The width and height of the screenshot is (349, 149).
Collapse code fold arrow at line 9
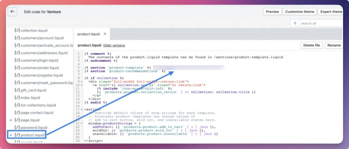click(x=82, y=82)
